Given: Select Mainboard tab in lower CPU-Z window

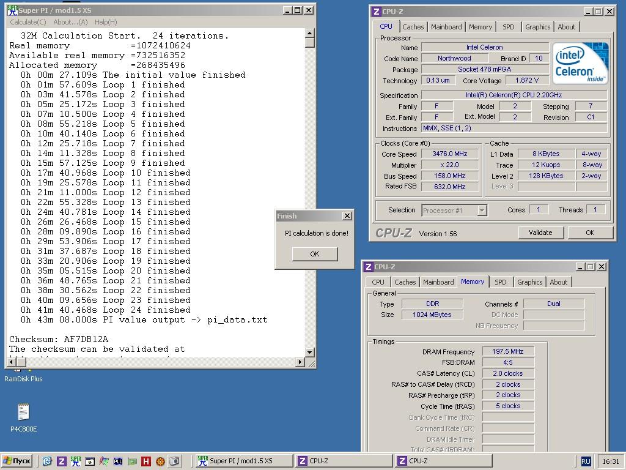Looking at the screenshot, I should pos(438,282).
